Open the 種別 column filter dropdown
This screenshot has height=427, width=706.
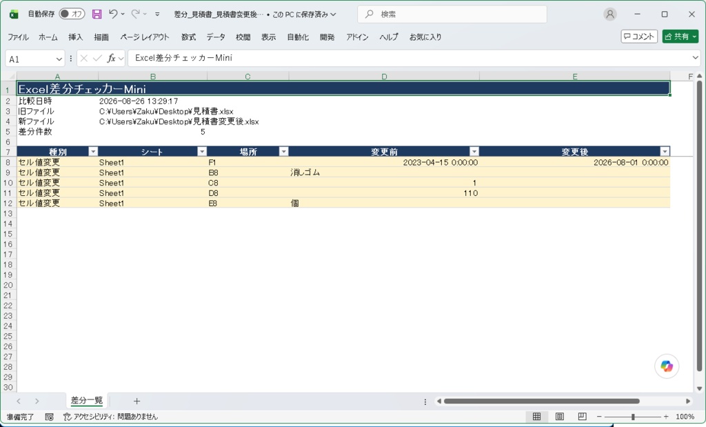[93, 151]
